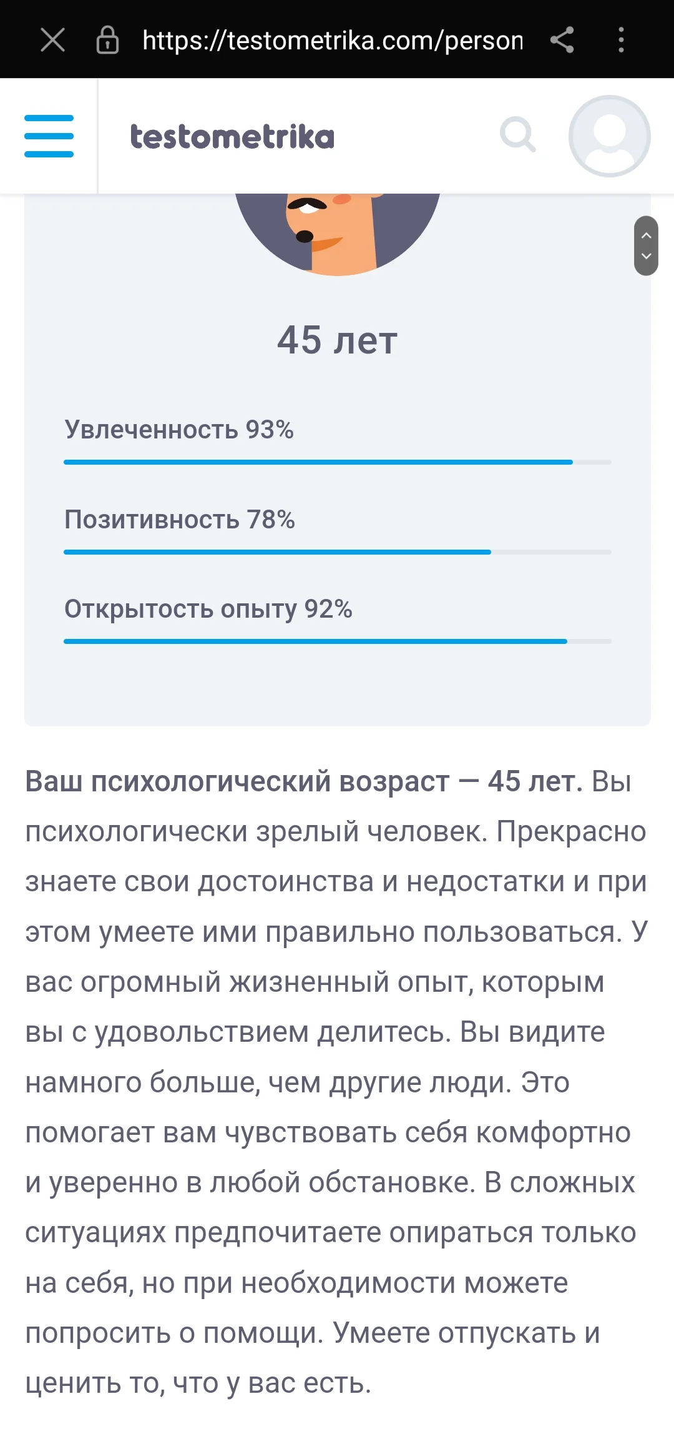Open the three-dot browser overflow menu

620,41
